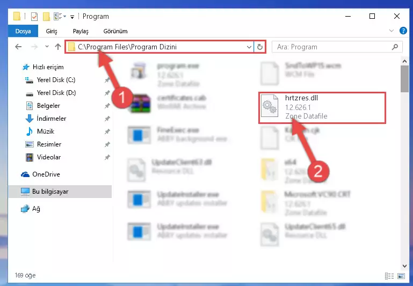
Task: Select the hrtzres.dll file name
Action: point(301,98)
